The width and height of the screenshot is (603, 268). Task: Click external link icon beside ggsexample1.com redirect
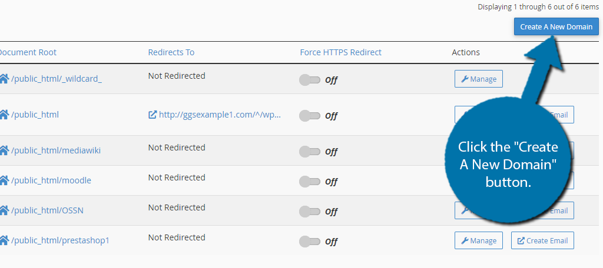click(153, 115)
